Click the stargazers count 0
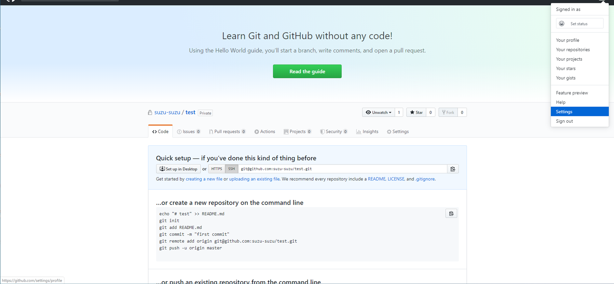The image size is (614, 284). [x=430, y=112]
